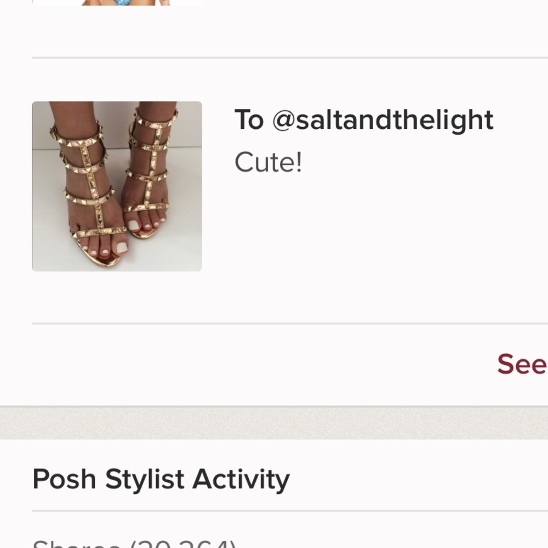This screenshot has height=548, width=548.
Task: Click the word "To" before the username
Action: (x=248, y=119)
